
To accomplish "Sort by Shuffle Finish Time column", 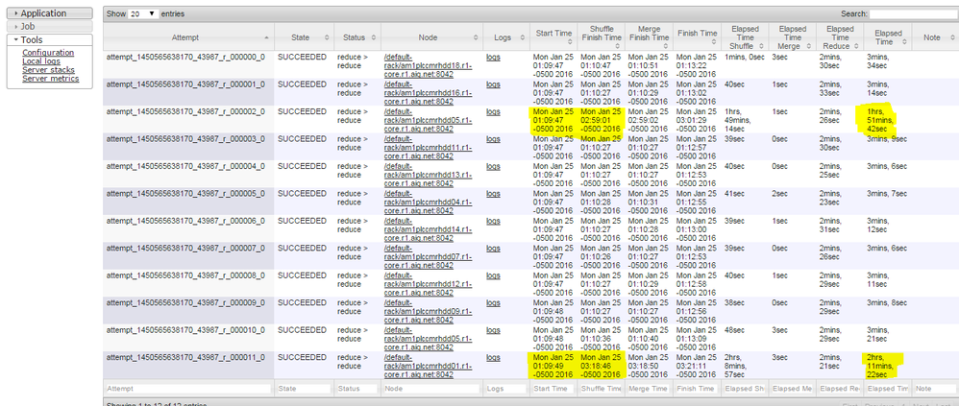I will click(601, 37).
